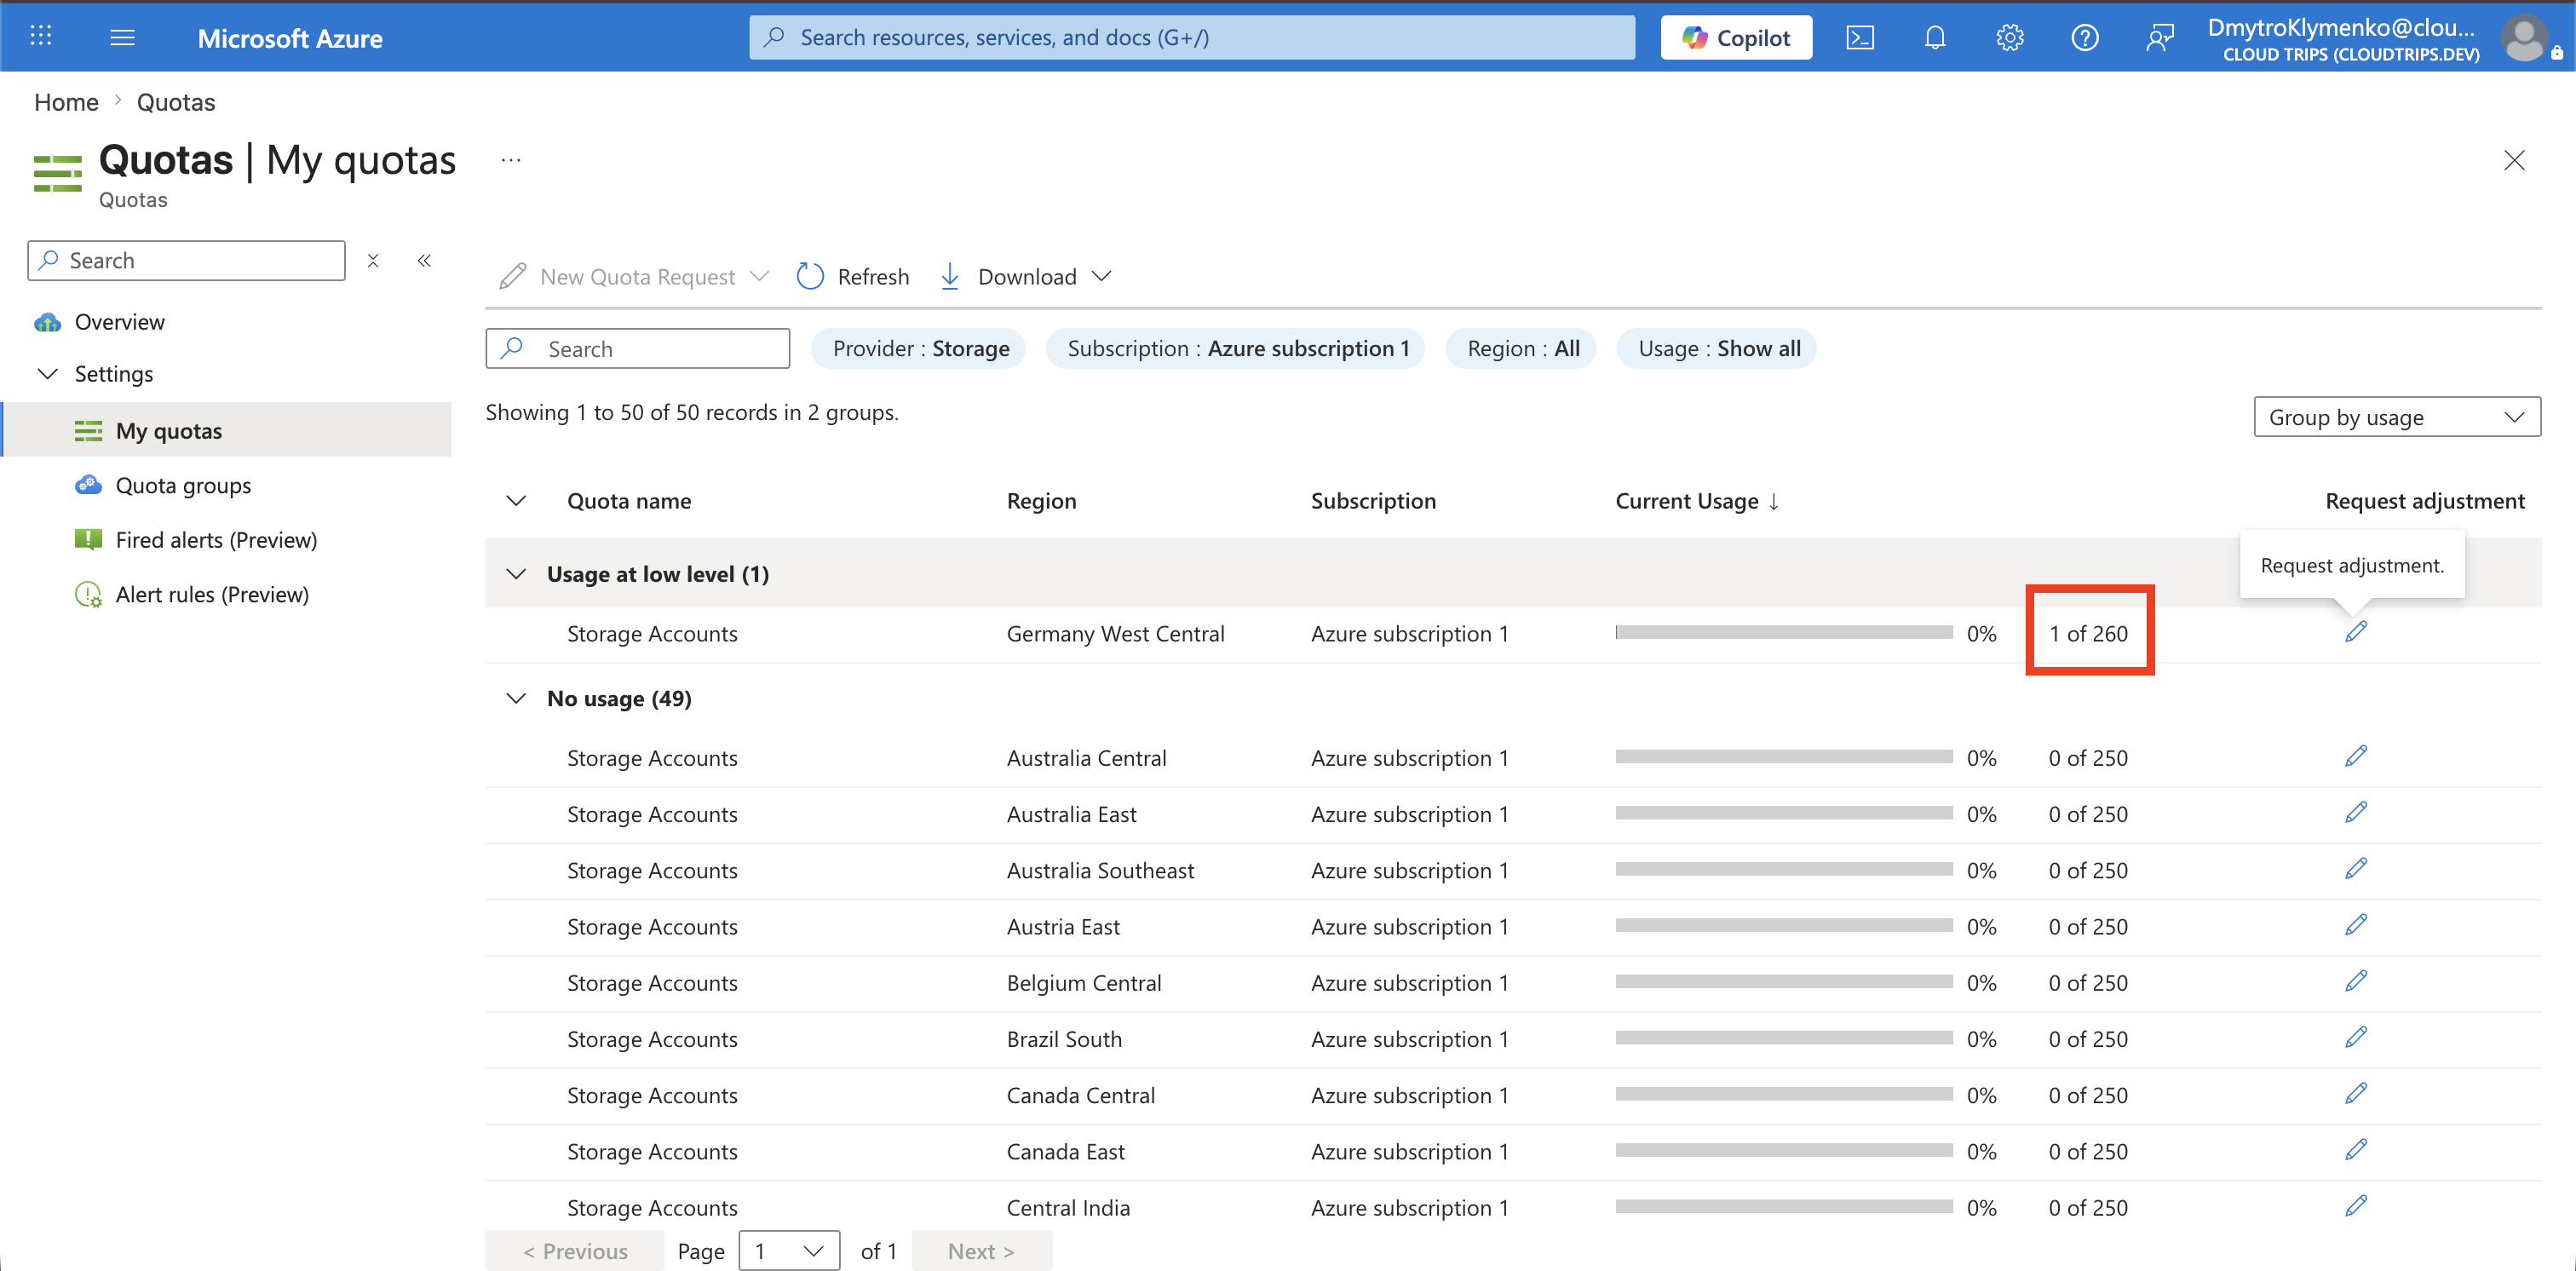Image resolution: width=2576 pixels, height=1271 pixels.
Task: Click the Provider : Storage filter pill
Action: pos(919,348)
